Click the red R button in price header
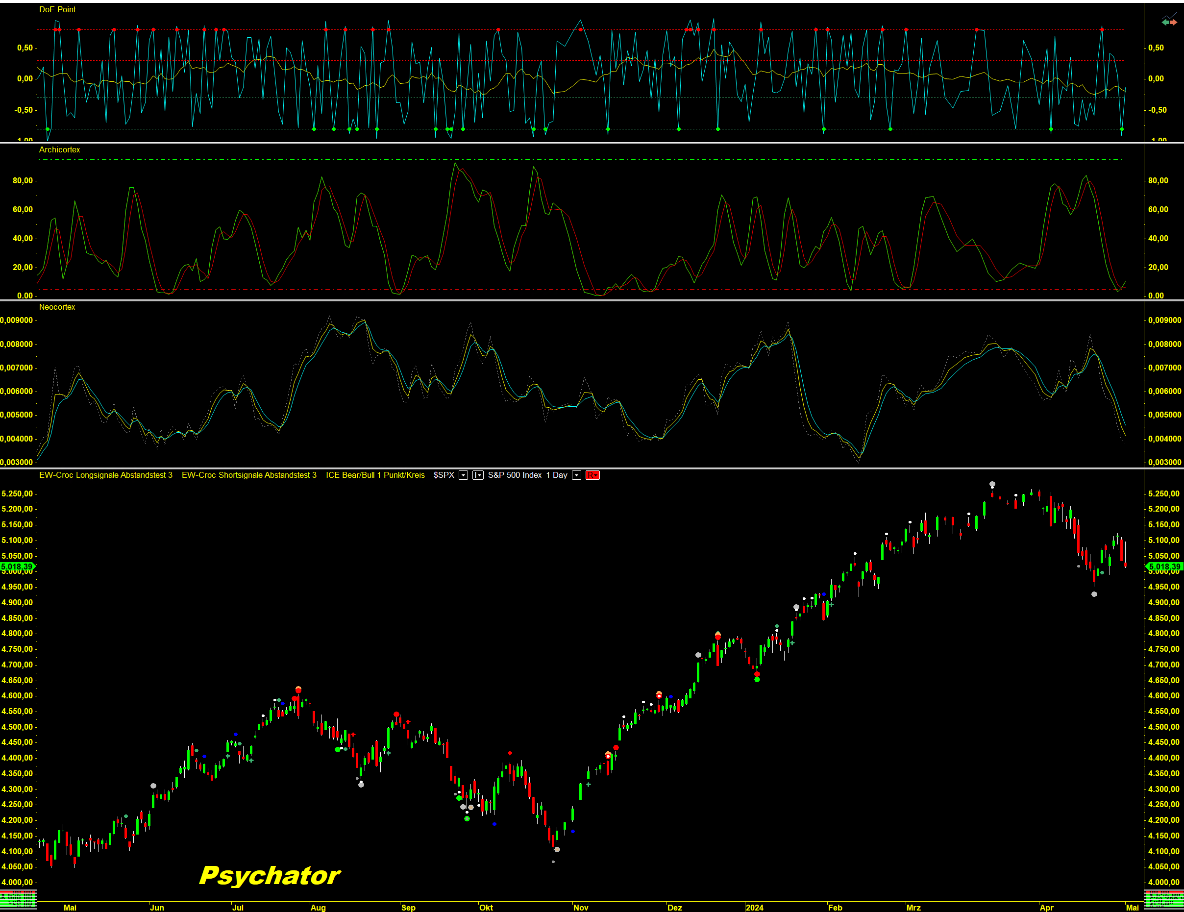The height and width of the screenshot is (912, 1184). [x=592, y=475]
